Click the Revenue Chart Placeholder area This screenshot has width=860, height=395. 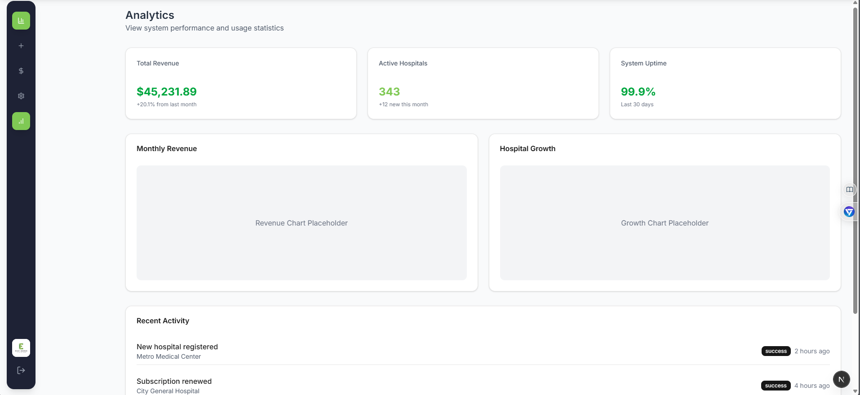[301, 223]
